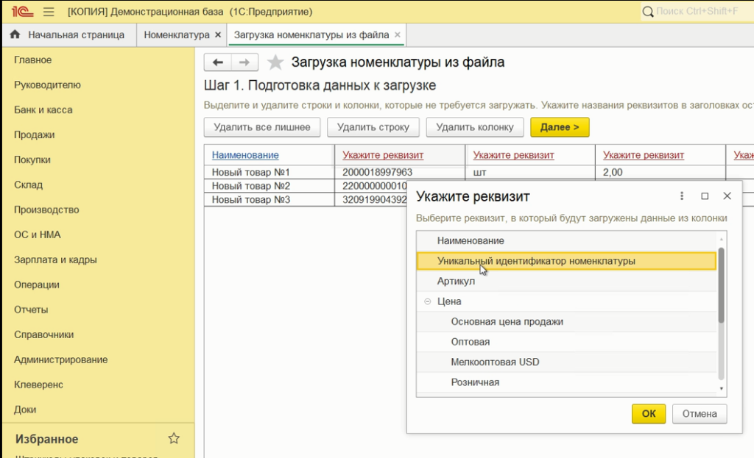This screenshot has height=458, width=754.
Task: Open the ОС и НМА section
Action: pos(38,235)
